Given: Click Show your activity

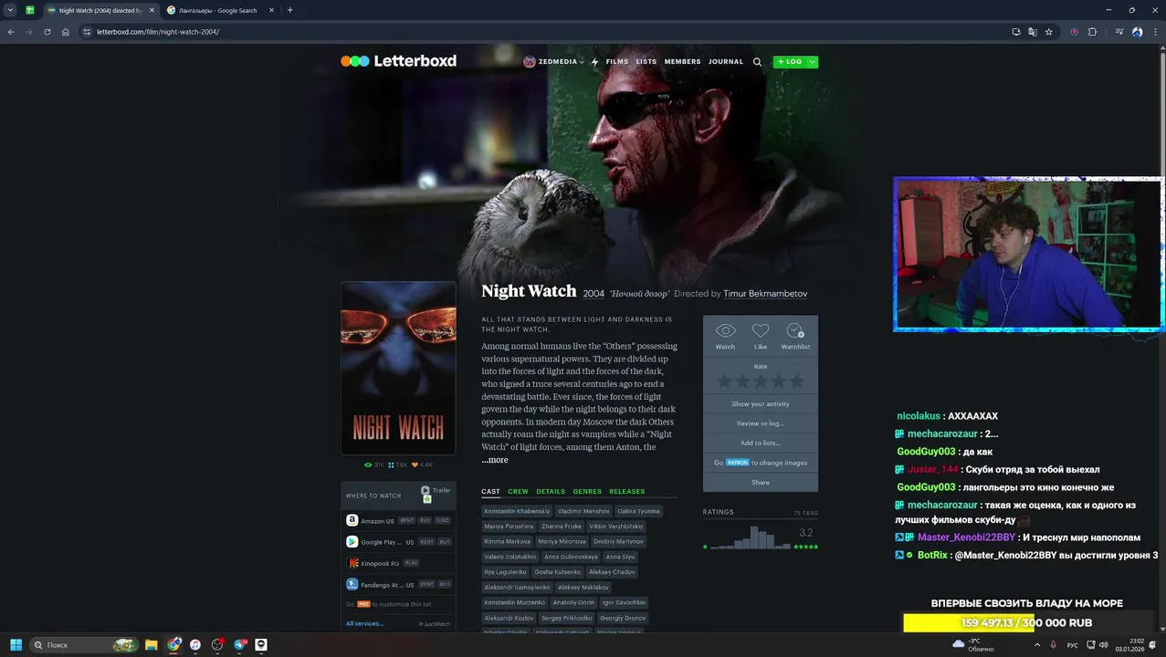Looking at the screenshot, I should coord(761,403).
